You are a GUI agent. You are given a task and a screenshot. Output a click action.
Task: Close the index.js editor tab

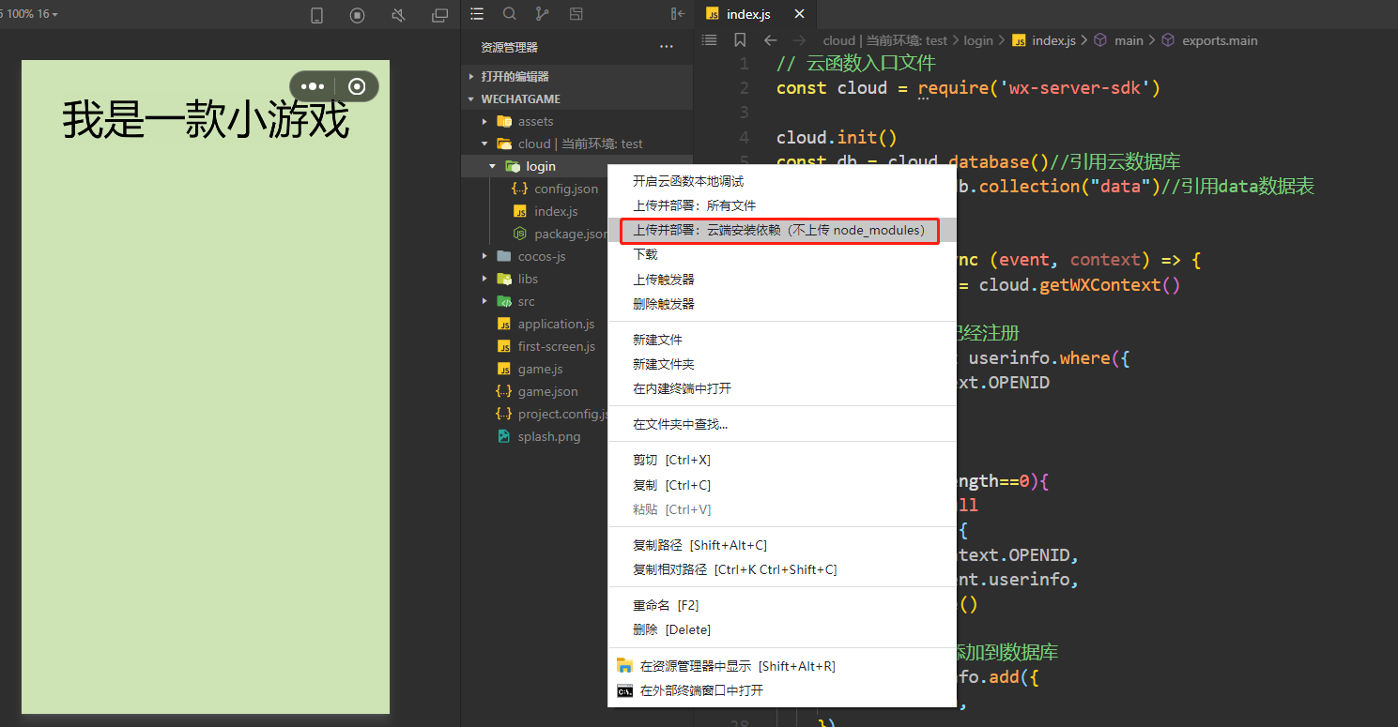800,14
